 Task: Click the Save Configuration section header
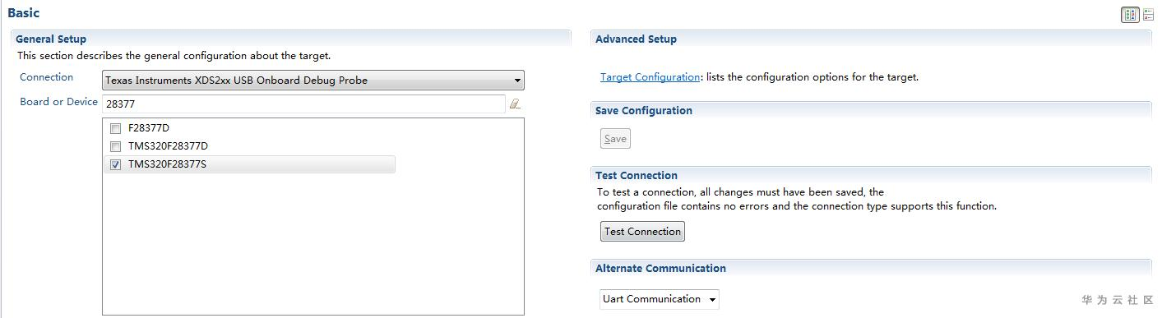coord(644,110)
